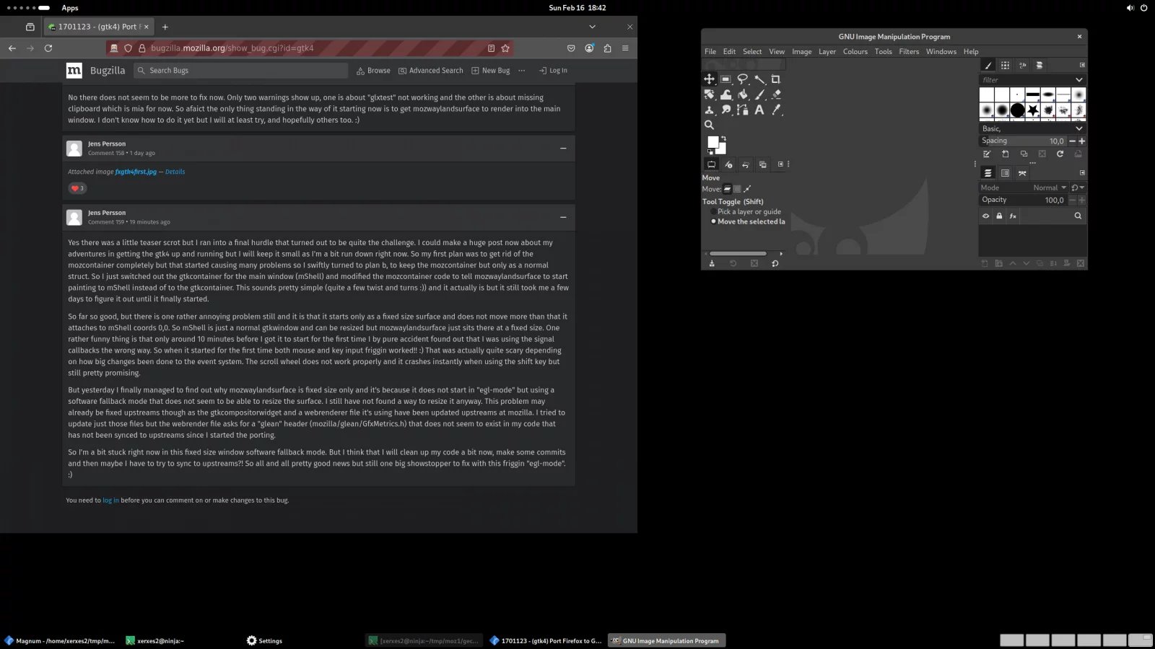The width and height of the screenshot is (1155, 649).
Task: Set Move mode to path
Action: click(747, 189)
